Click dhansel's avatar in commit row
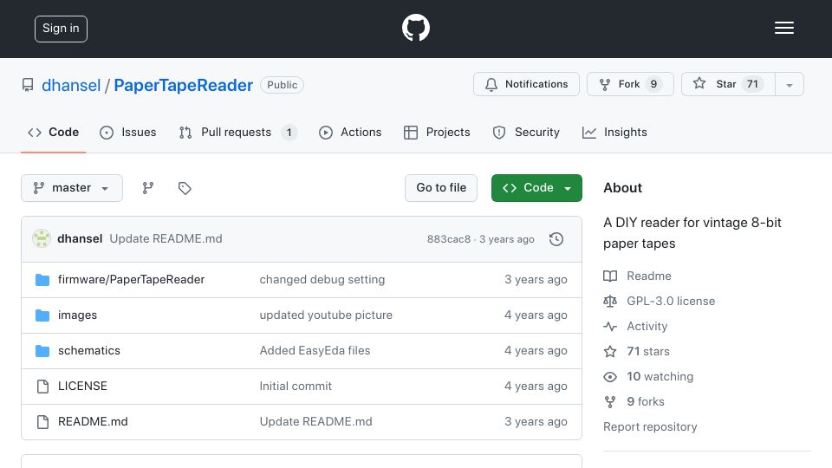 (42, 239)
